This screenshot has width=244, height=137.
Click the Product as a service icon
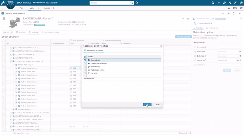click(89, 70)
